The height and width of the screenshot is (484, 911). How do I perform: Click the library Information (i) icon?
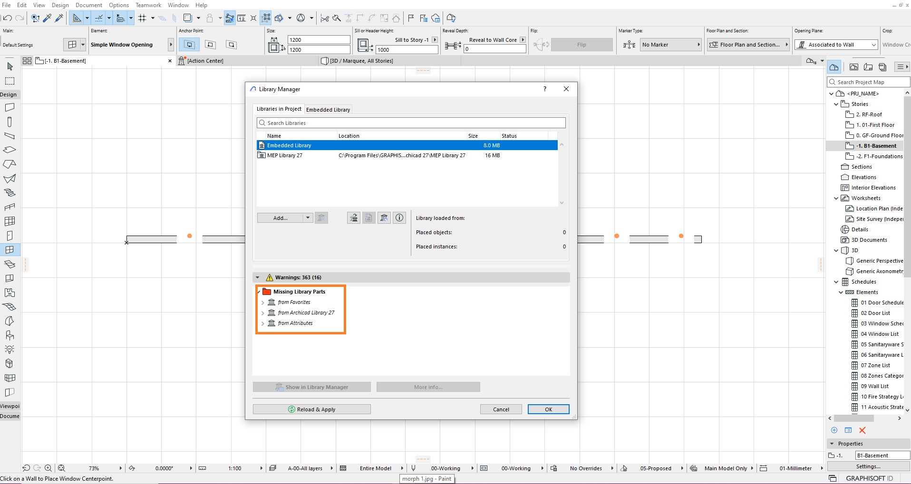click(x=399, y=218)
